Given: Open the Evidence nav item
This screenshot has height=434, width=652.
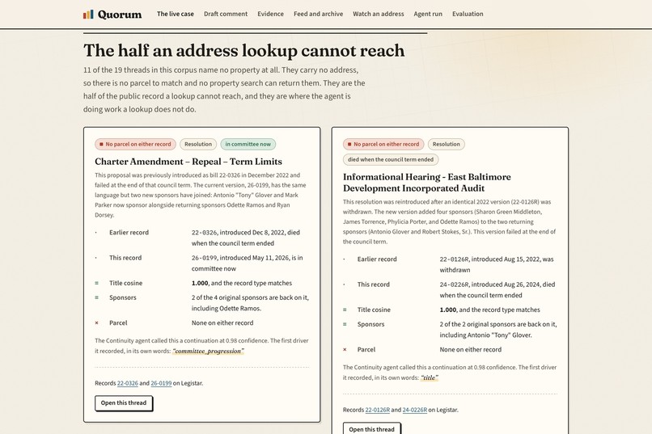Looking at the screenshot, I should tap(270, 14).
